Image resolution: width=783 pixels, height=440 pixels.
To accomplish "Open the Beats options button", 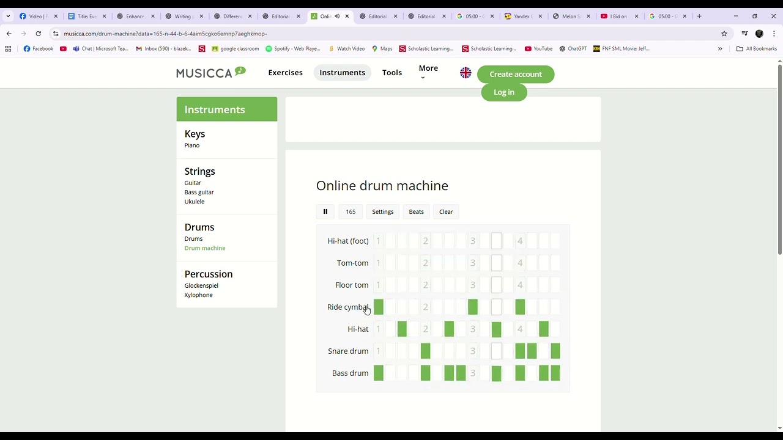I will (x=416, y=211).
